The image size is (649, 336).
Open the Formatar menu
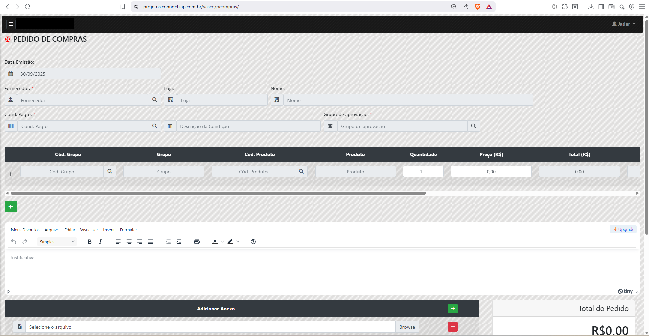[128, 230]
